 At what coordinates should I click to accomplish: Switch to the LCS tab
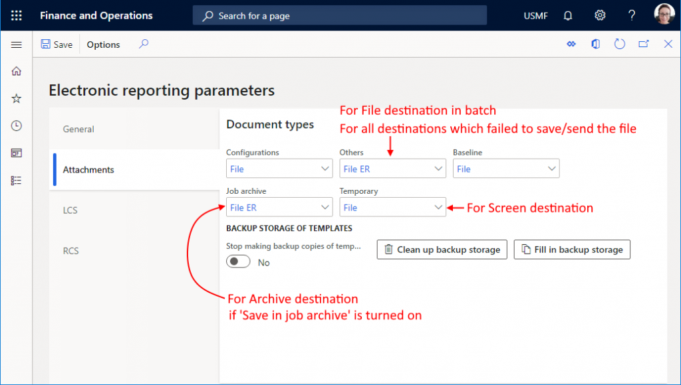70,210
